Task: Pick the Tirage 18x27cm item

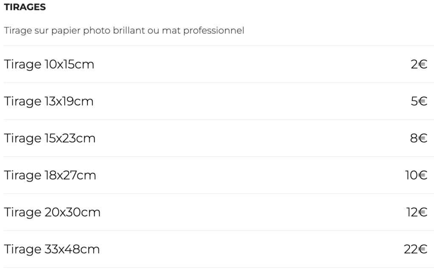Action: tap(50, 175)
